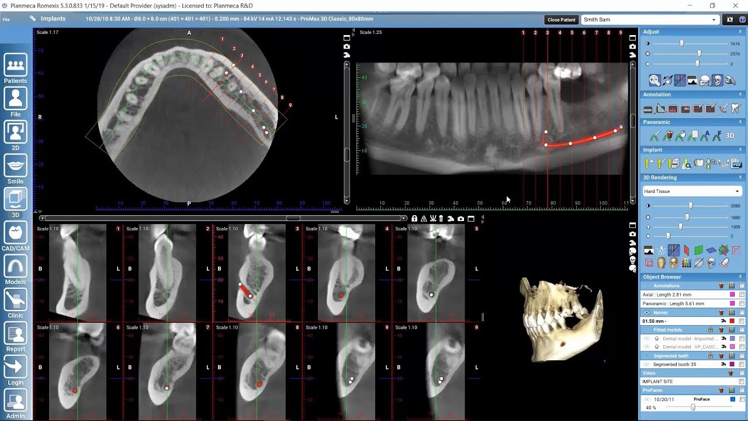Collapse the Object Browser panel
This screenshot has width=748, height=421.
(x=740, y=277)
